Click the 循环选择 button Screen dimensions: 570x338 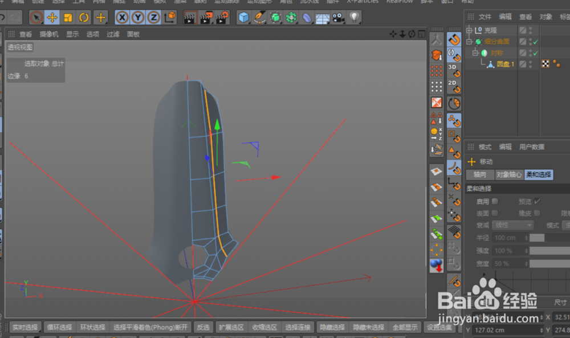pyautogui.click(x=60, y=328)
